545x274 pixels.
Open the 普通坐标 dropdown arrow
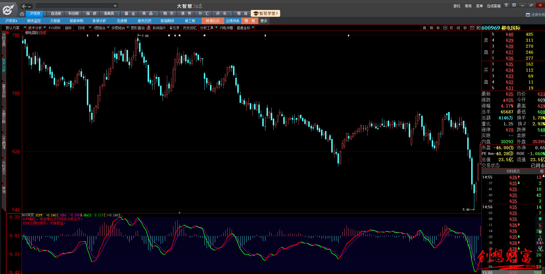253,28
